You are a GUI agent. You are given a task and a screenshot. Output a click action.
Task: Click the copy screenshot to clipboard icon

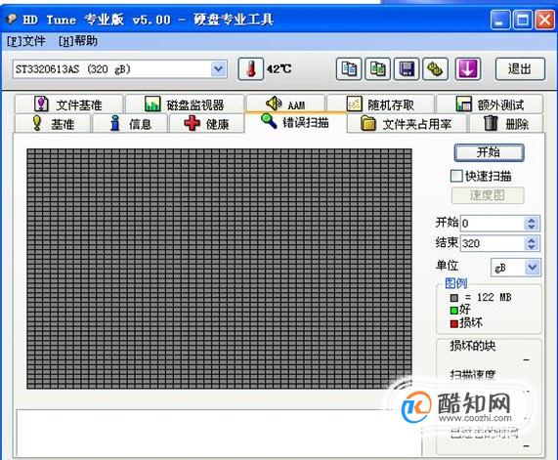click(377, 68)
